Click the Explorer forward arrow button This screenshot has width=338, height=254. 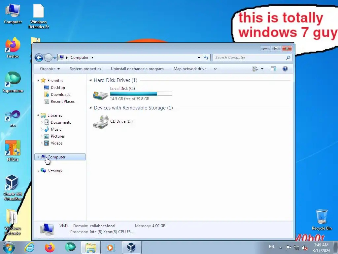tap(48, 58)
